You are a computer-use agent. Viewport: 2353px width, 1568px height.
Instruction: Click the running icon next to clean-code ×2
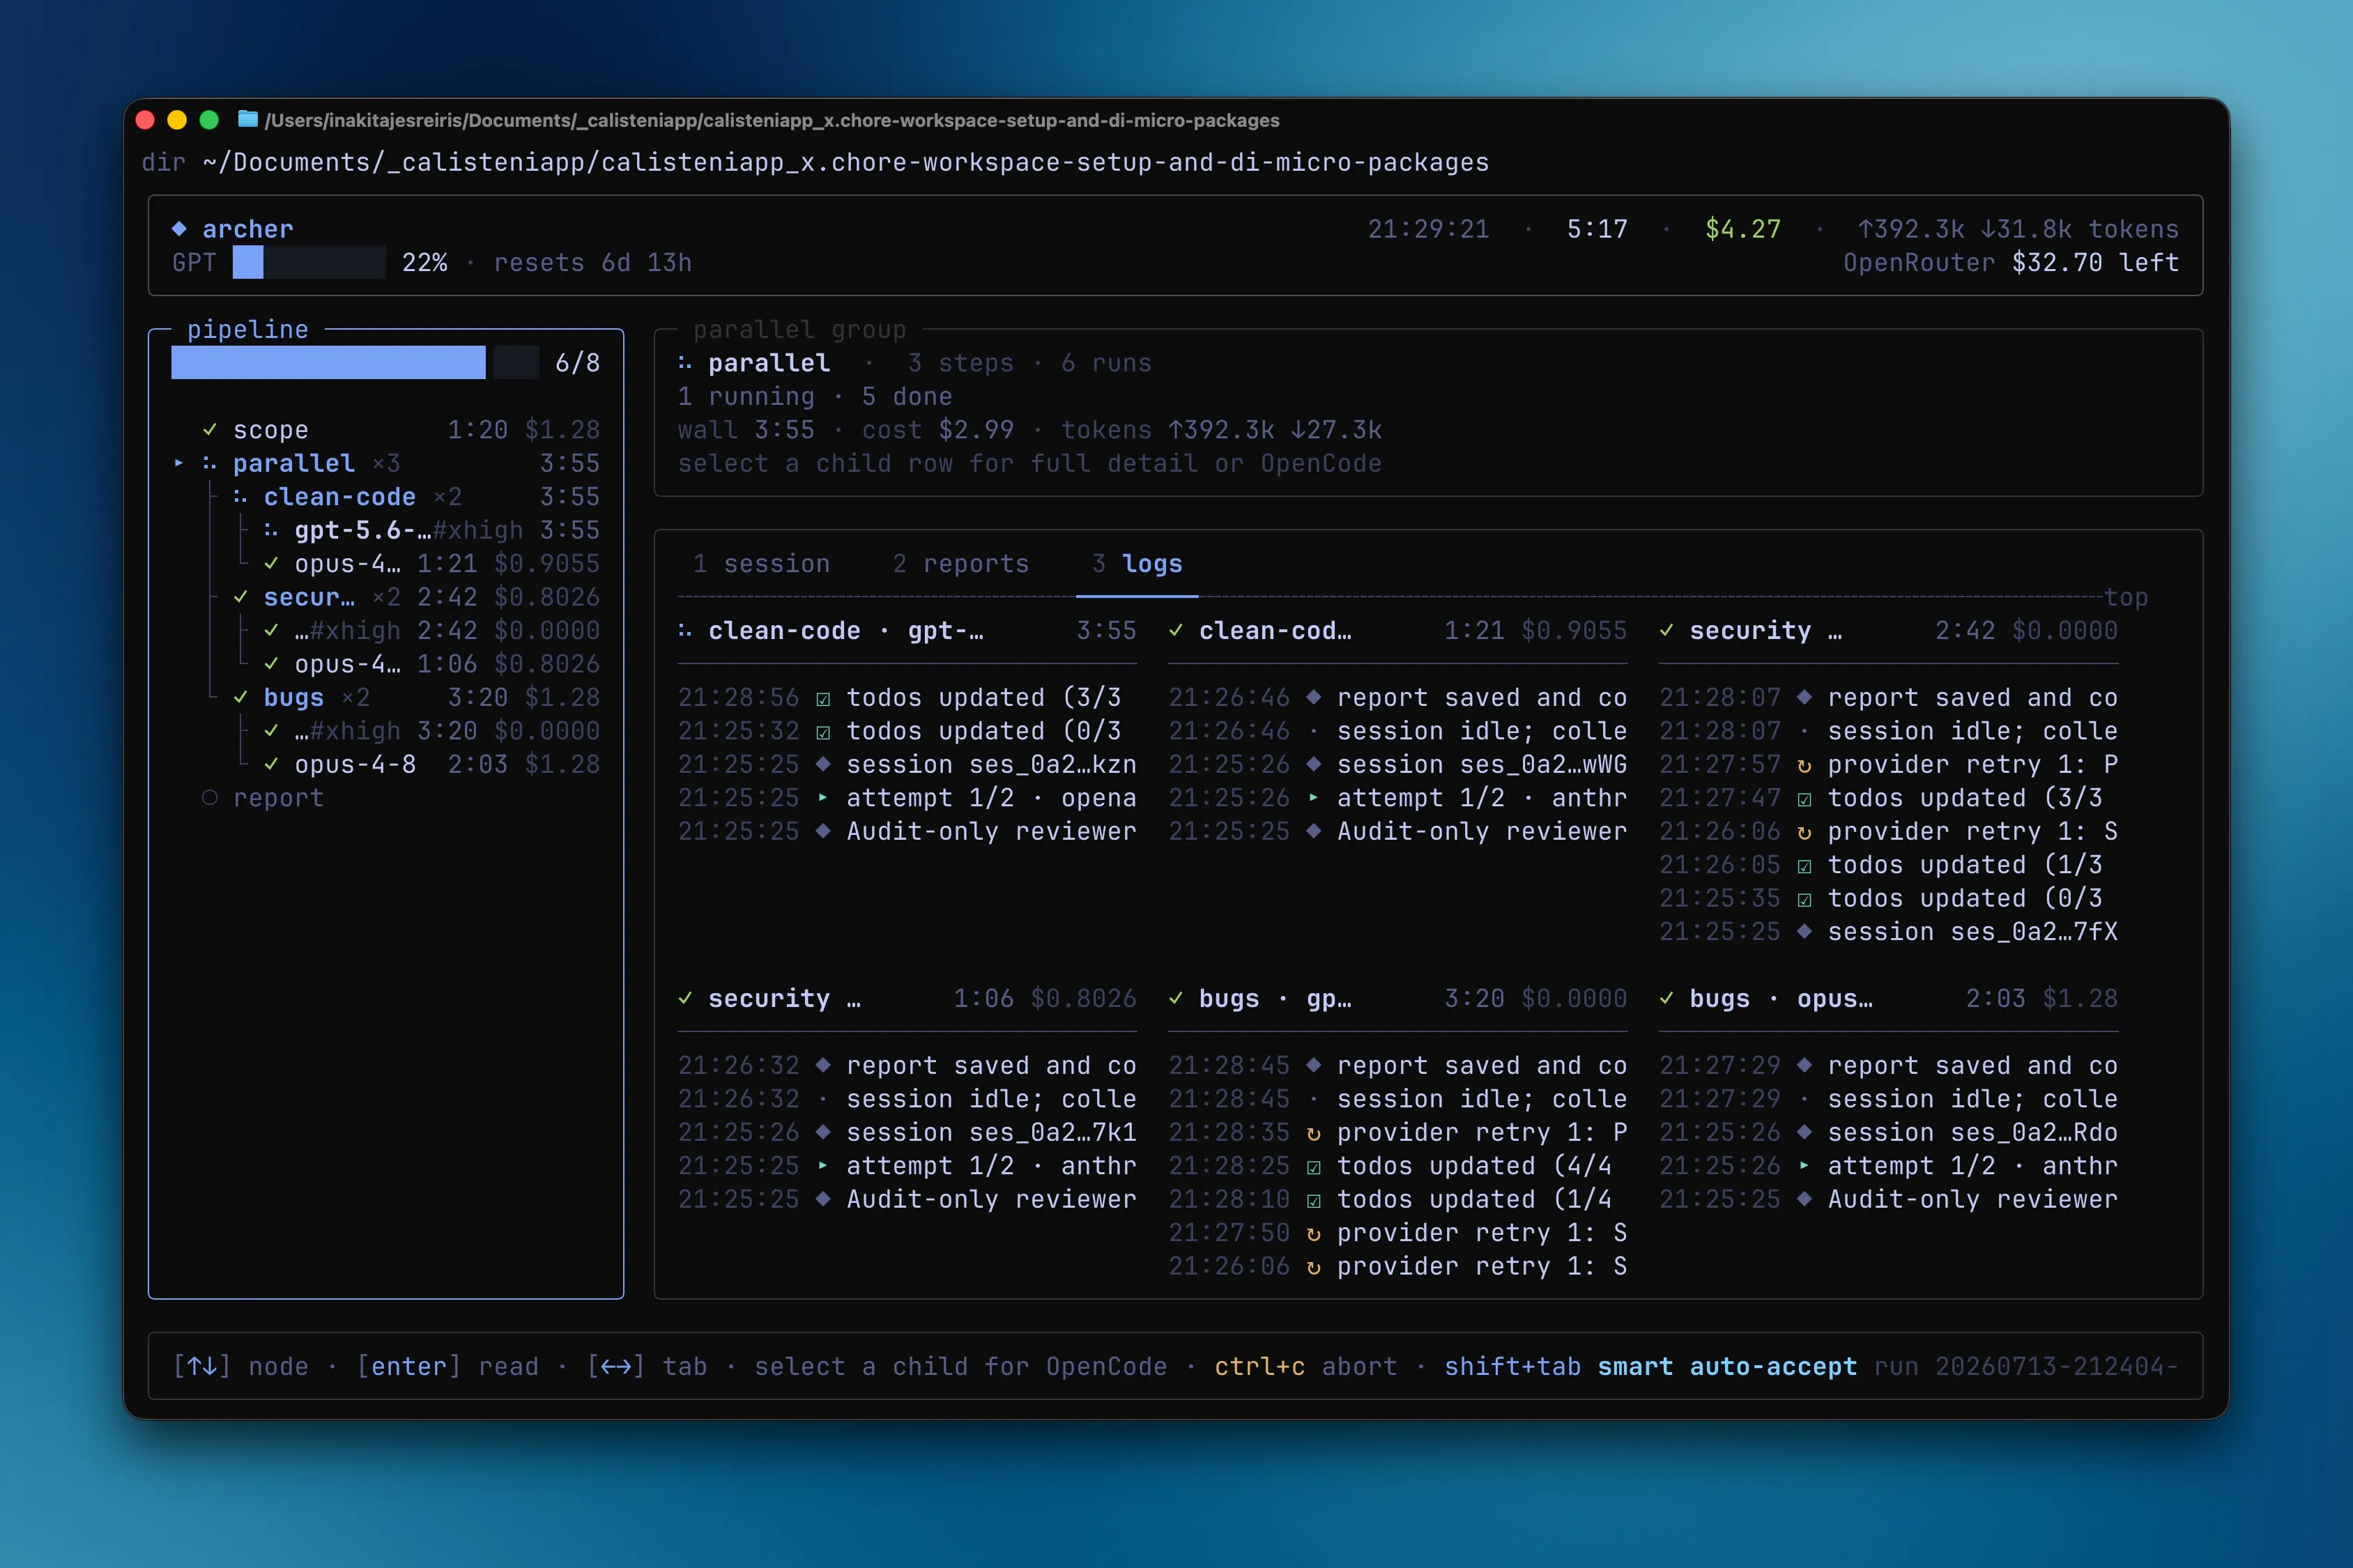click(240, 497)
